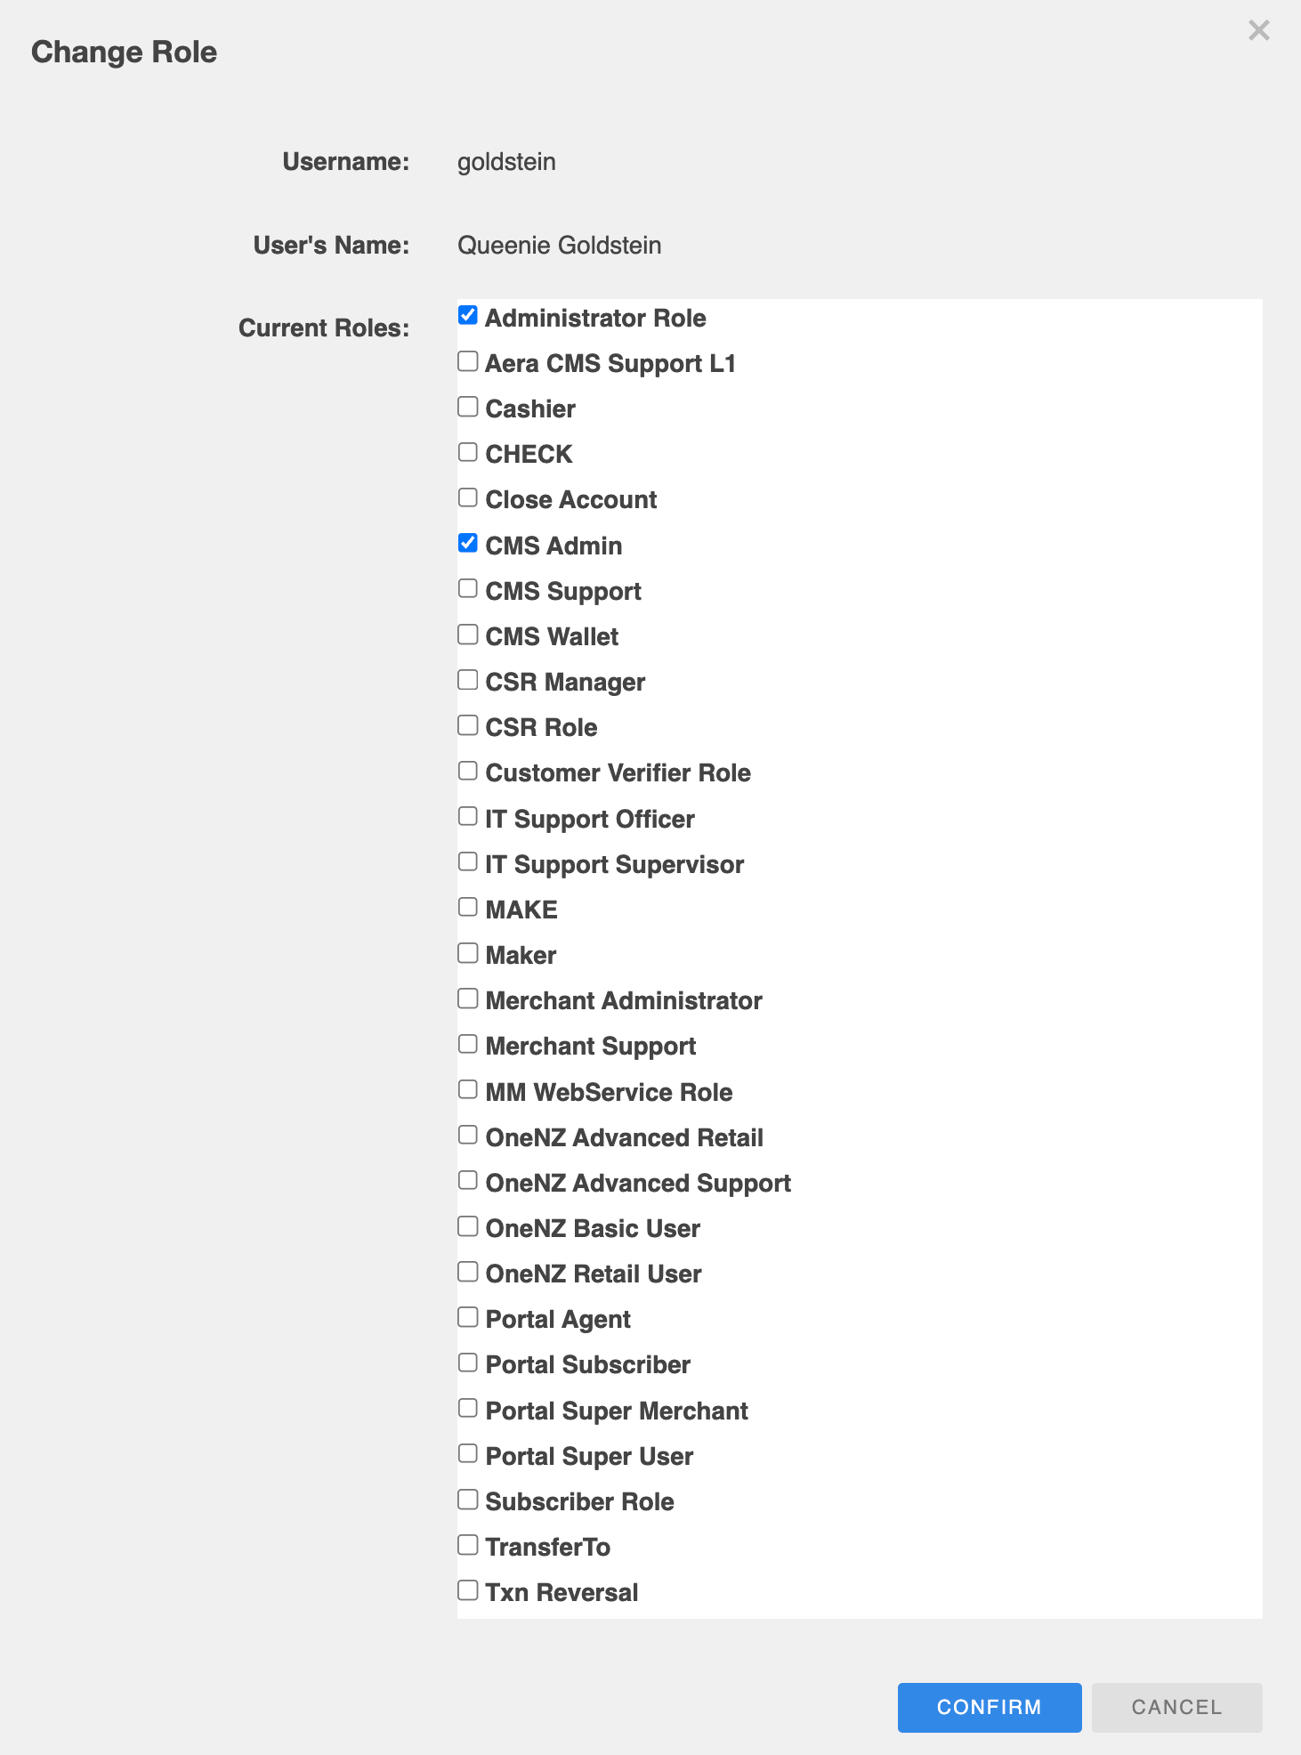Uncheck the Administrator Role checkbox
Screen dimensions: 1301x1755
[x=468, y=316]
